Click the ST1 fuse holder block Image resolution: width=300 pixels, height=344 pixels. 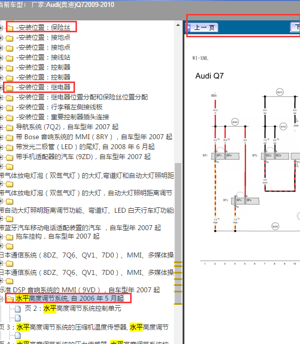point(225,156)
